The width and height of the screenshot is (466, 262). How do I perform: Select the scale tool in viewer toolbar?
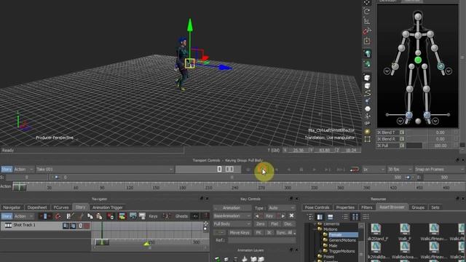(x=367, y=21)
